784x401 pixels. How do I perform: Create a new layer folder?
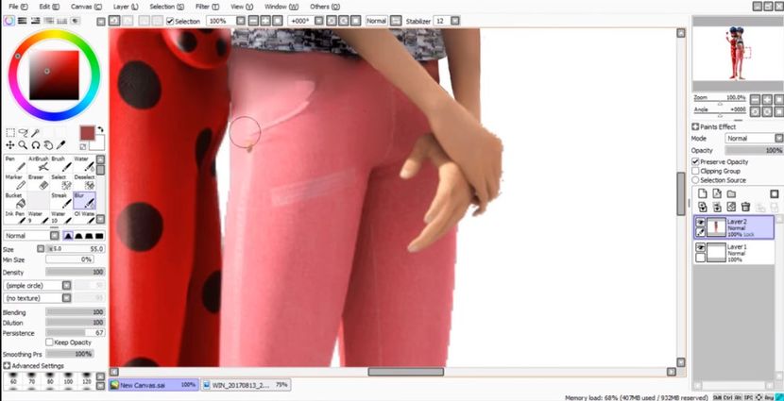(730, 193)
